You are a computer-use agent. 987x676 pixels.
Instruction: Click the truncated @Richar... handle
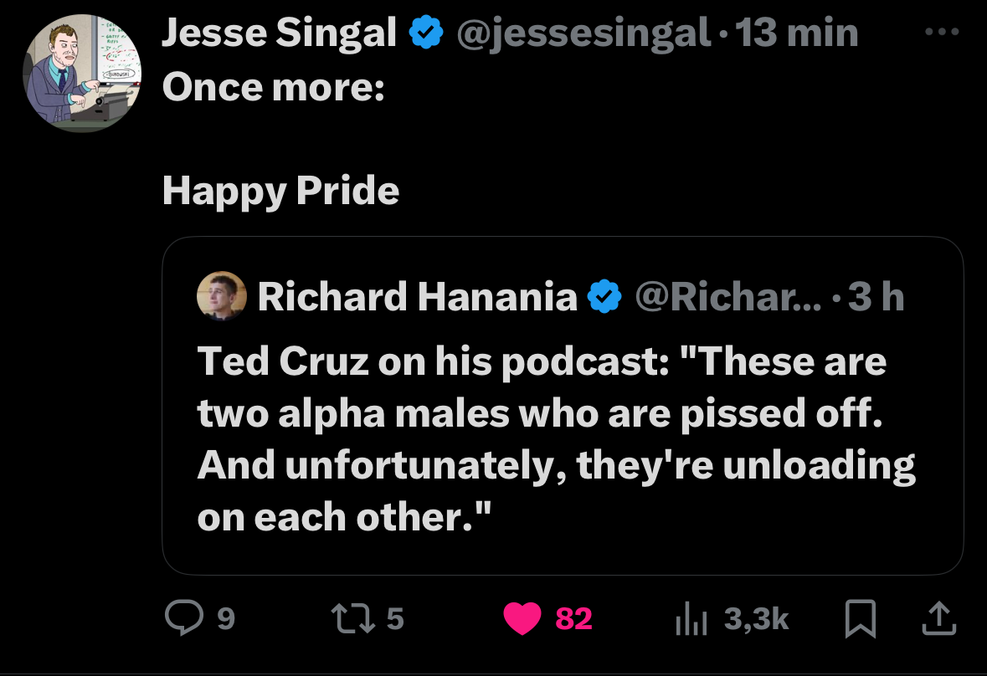(x=728, y=296)
